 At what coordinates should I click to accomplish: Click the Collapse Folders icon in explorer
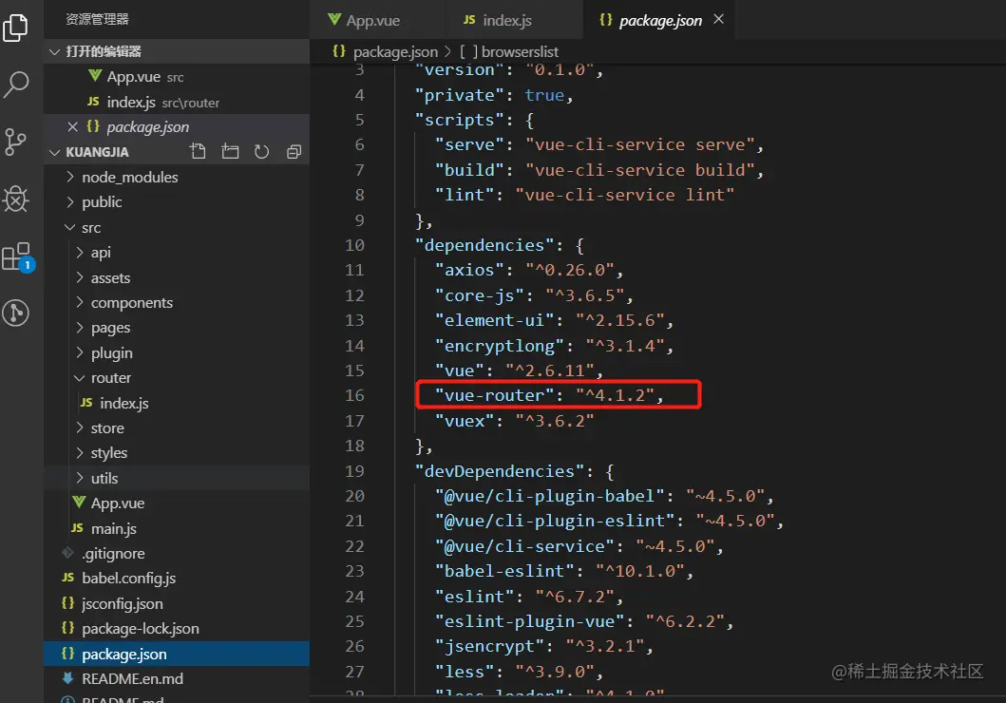point(294,152)
